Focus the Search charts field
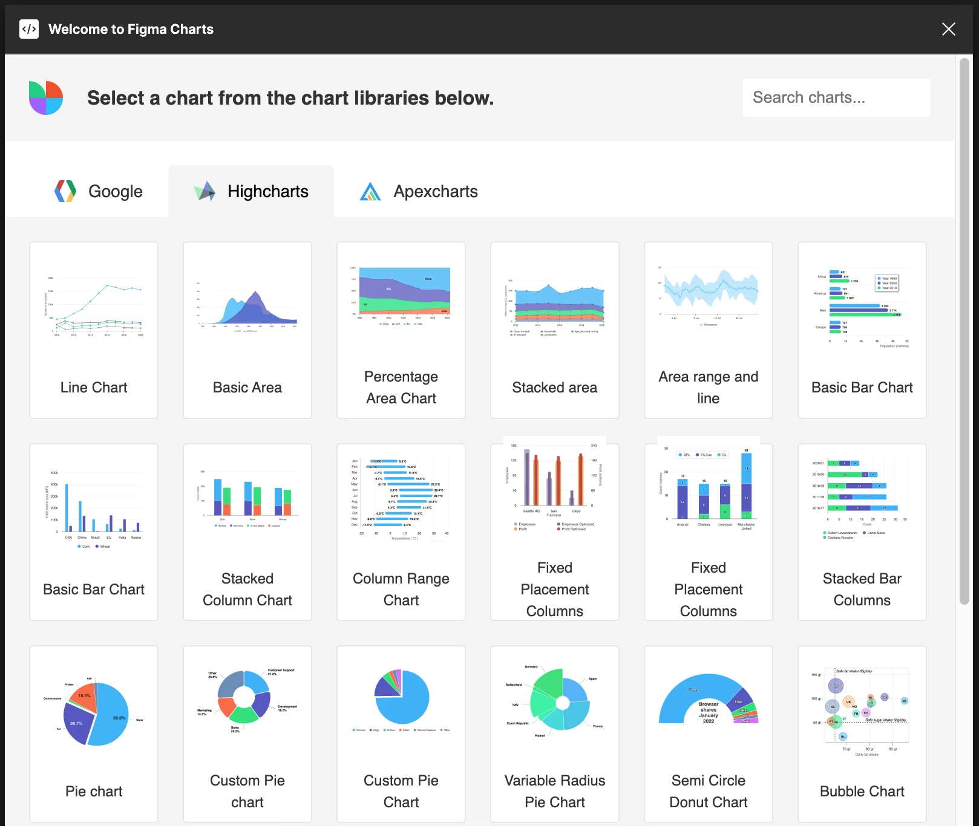 (836, 97)
